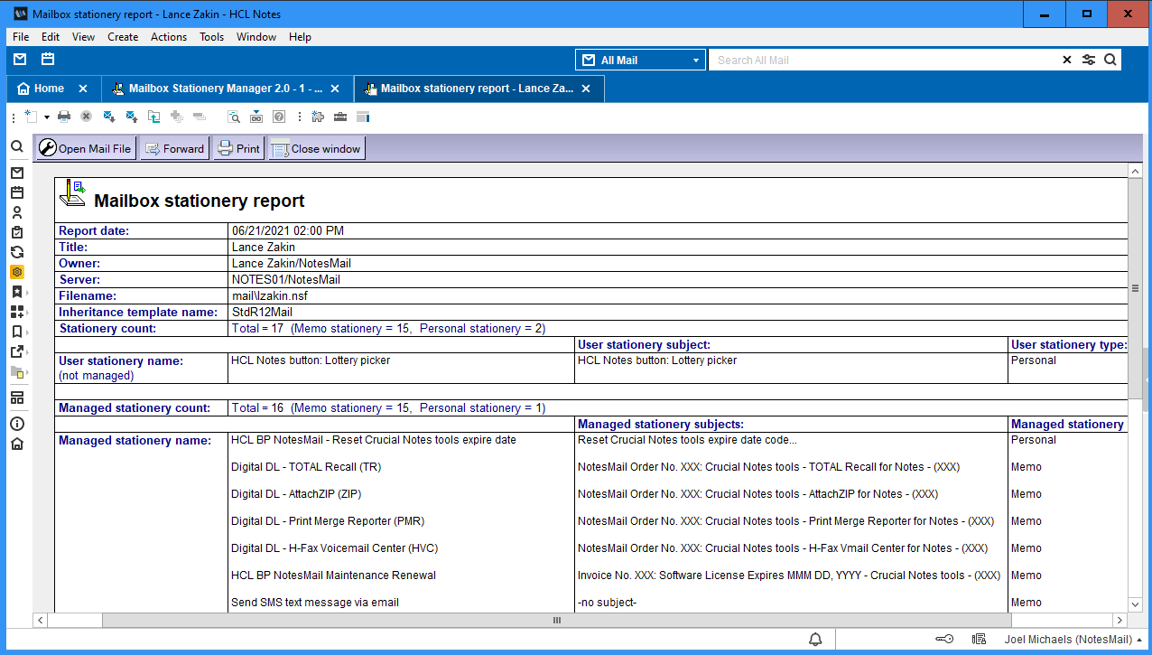Open the Actions menu
The height and width of the screenshot is (655, 1152).
[x=168, y=37]
